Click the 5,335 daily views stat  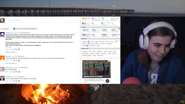(x=104, y=30)
